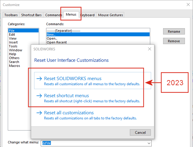This screenshot has width=193, height=147.
Task: Switch to the Keyboard tab
Action: pyautogui.click(x=88, y=15)
